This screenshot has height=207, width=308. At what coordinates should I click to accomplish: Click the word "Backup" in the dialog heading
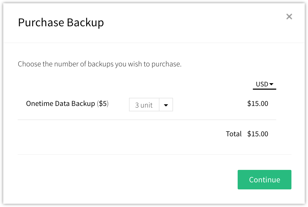tap(85, 22)
